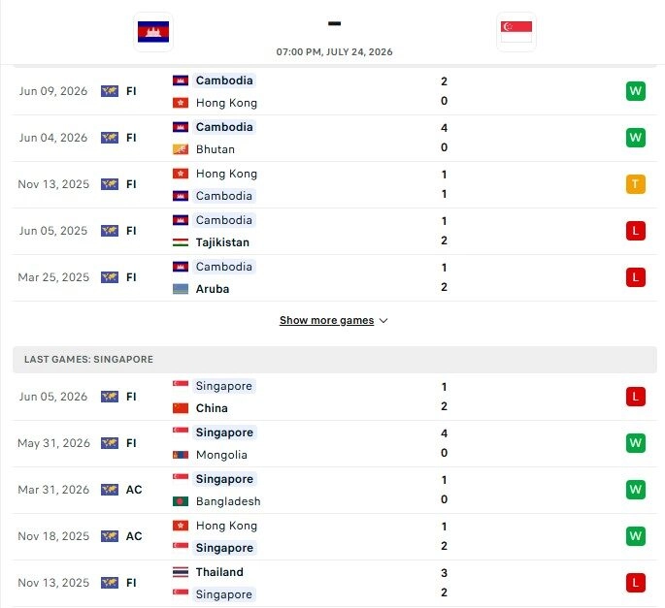Click the orange T badge for Nov 13, 2025
Screen dimensions: 665x608
click(635, 184)
